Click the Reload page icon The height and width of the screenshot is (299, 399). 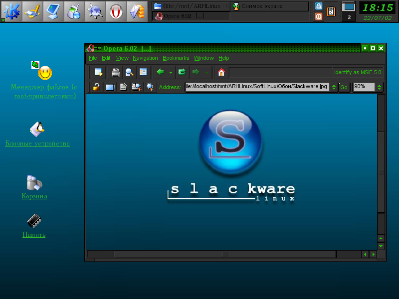point(182,72)
